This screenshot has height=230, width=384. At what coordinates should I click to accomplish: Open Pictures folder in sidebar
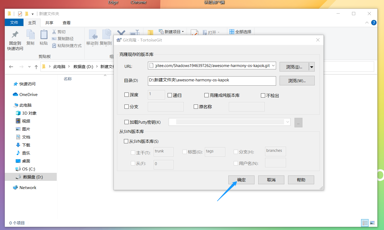click(x=23, y=129)
